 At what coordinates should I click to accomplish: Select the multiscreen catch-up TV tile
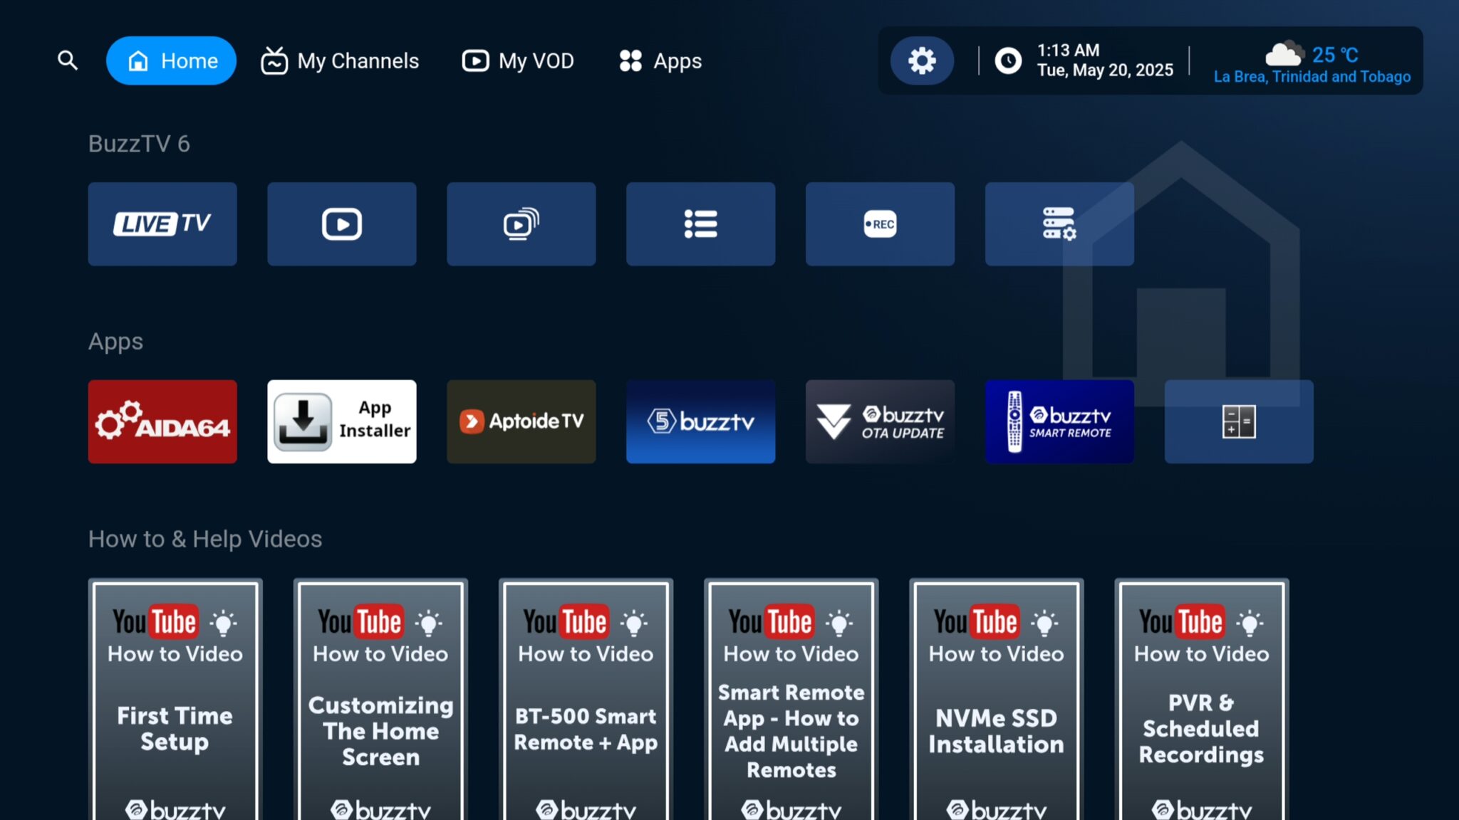coord(521,224)
